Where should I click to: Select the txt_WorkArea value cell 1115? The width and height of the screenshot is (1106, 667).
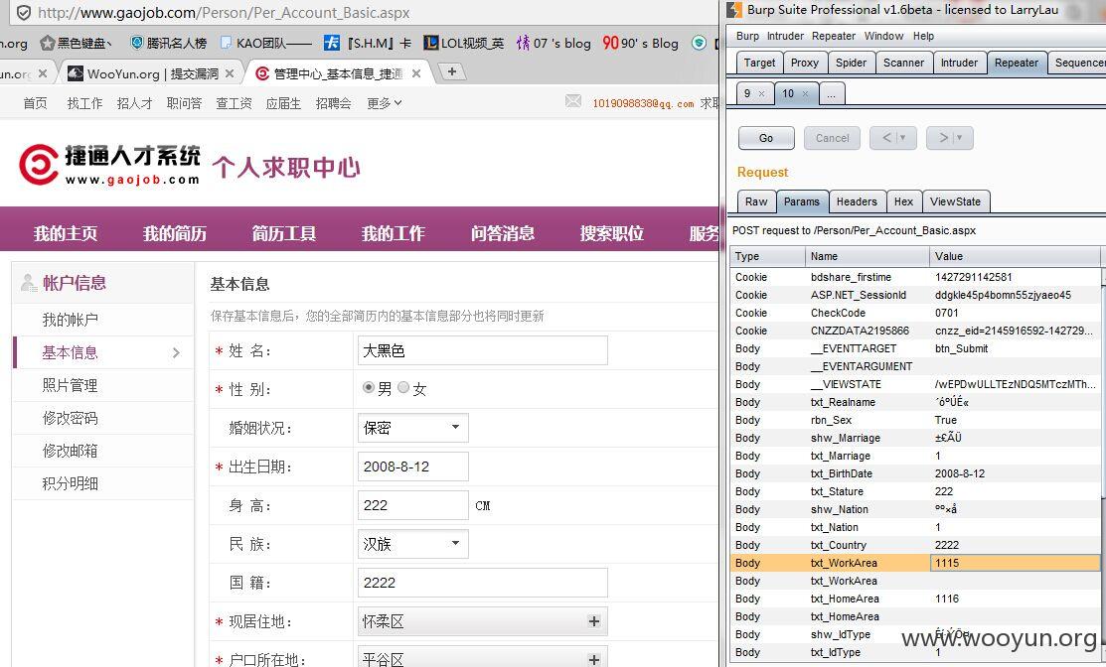1015,563
